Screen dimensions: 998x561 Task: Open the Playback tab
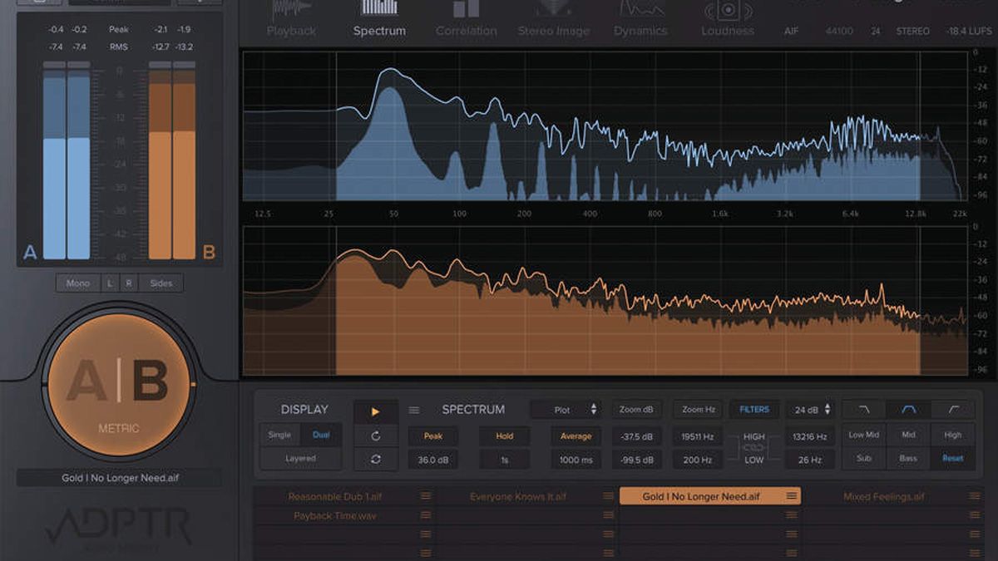pos(291,21)
